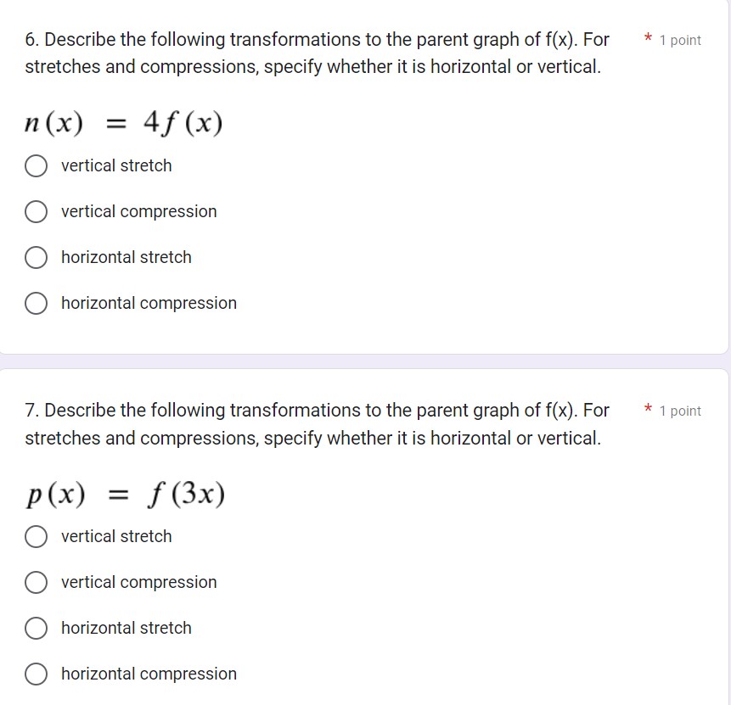This screenshot has height=705, width=731.
Task: Choose "horizontal stretch" in question 7
Action: pyautogui.click(x=36, y=628)
